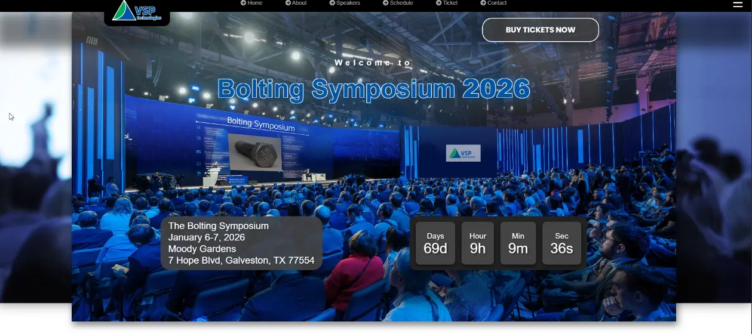This screenshot has height=334, width=752.
Task: Open the Ticket nav link
Action: (447, 3)
